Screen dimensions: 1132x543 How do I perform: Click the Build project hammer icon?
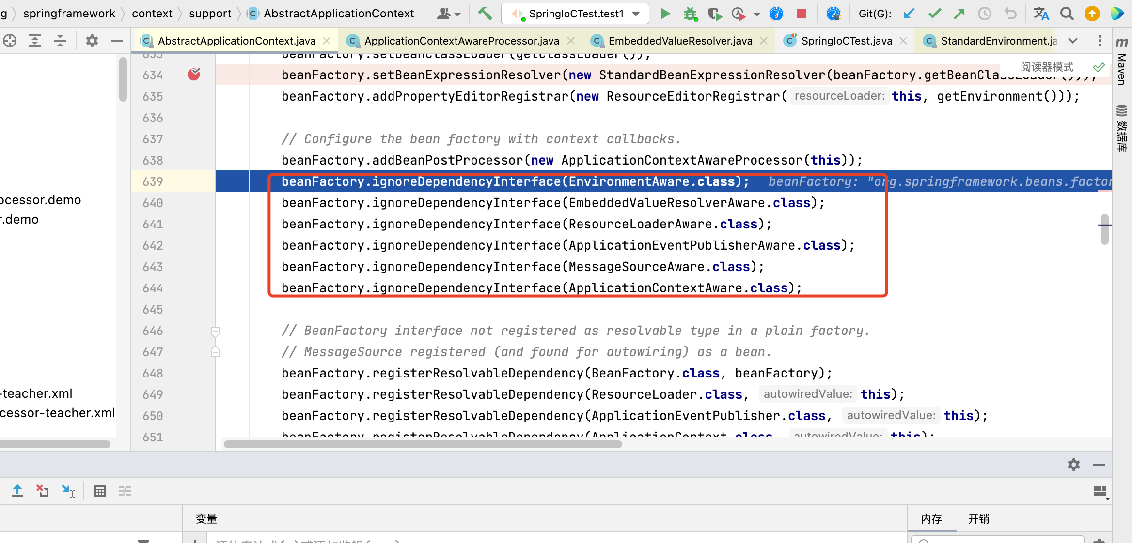click(x=485, y=14)
